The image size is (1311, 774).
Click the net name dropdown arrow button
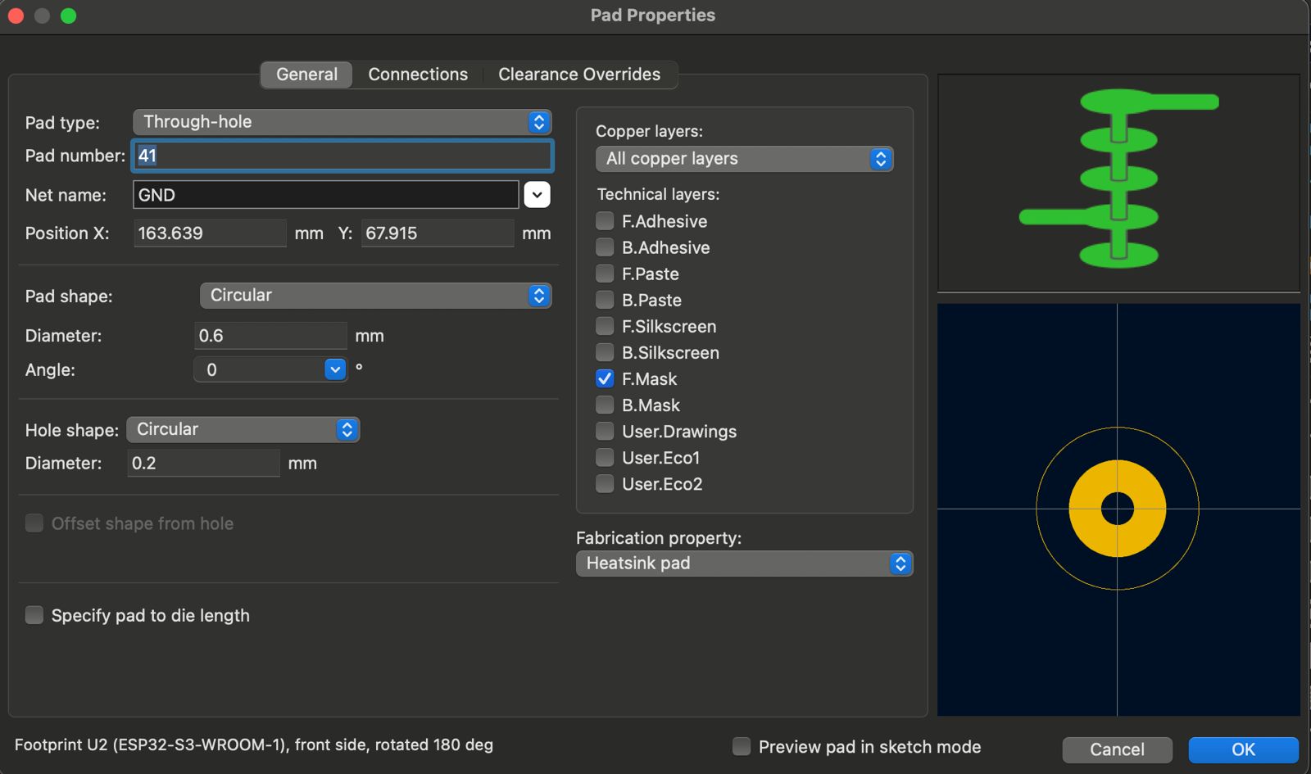pos(537,195)
